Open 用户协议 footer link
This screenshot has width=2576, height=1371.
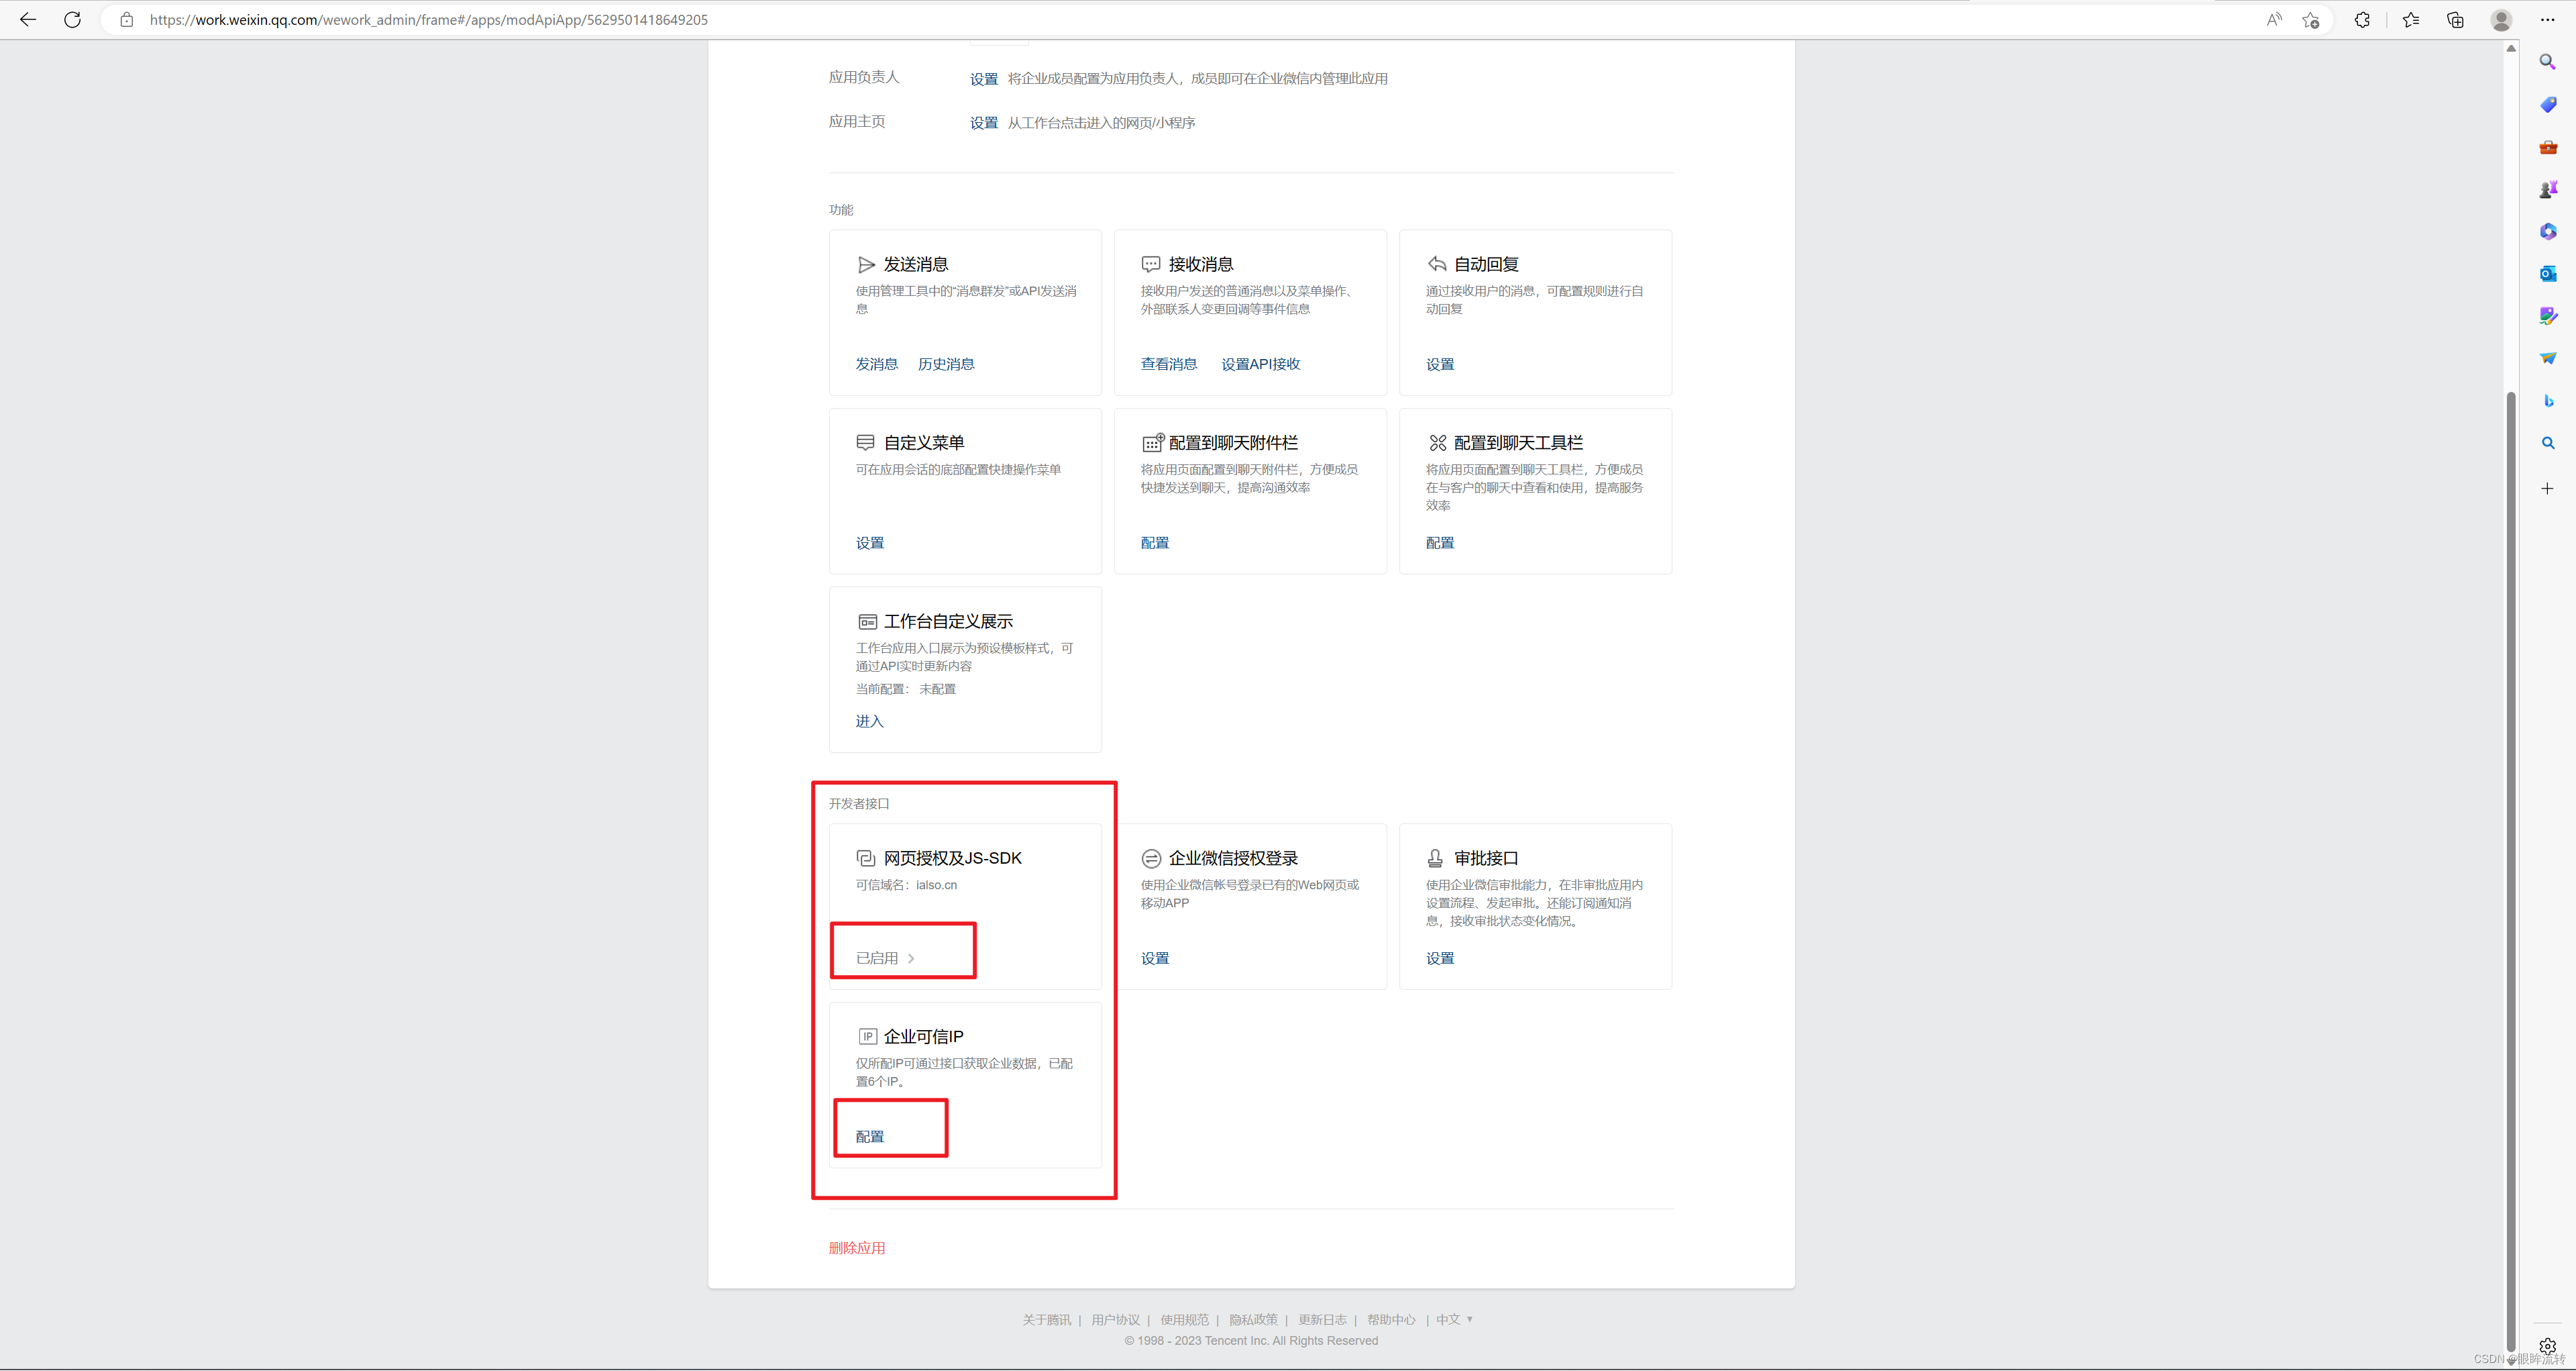click(x=1115, y=1320)
